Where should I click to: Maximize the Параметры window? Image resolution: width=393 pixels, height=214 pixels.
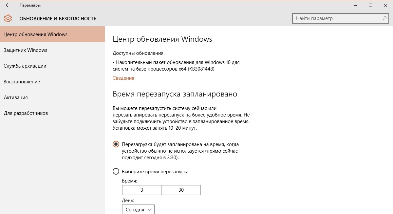coord(370,5)
